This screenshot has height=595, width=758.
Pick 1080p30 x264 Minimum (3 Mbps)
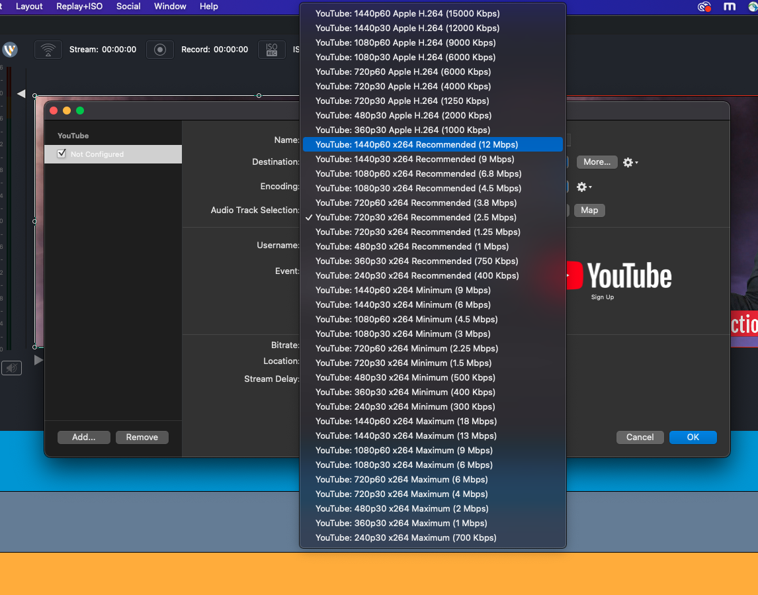(x=433, y=334)
